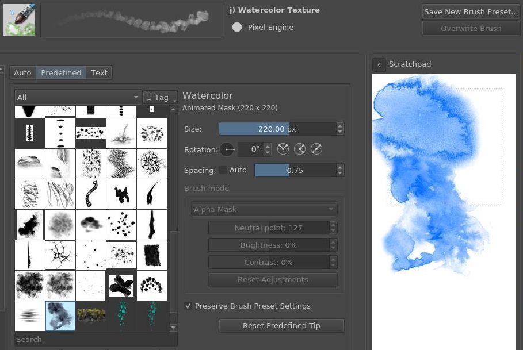523x350 pixels.
Task: Select the highlighted blue watercolor brush tip
Action: pyautogui.click(x=60, y=316)
